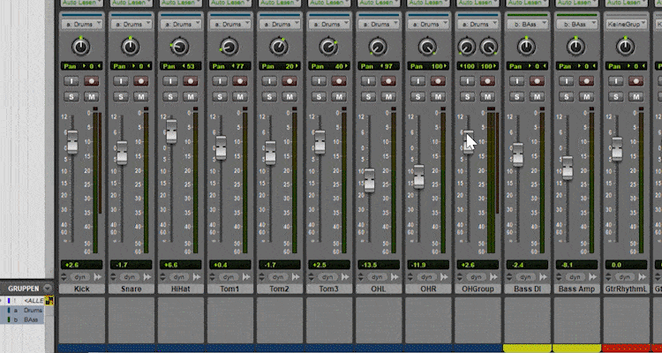Click the Tom2 comments area

(x=280, y=319)
